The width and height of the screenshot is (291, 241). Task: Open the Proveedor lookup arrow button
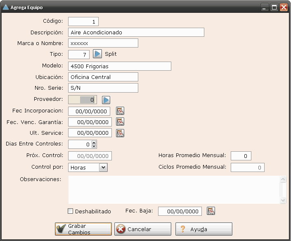coord(106,100)
